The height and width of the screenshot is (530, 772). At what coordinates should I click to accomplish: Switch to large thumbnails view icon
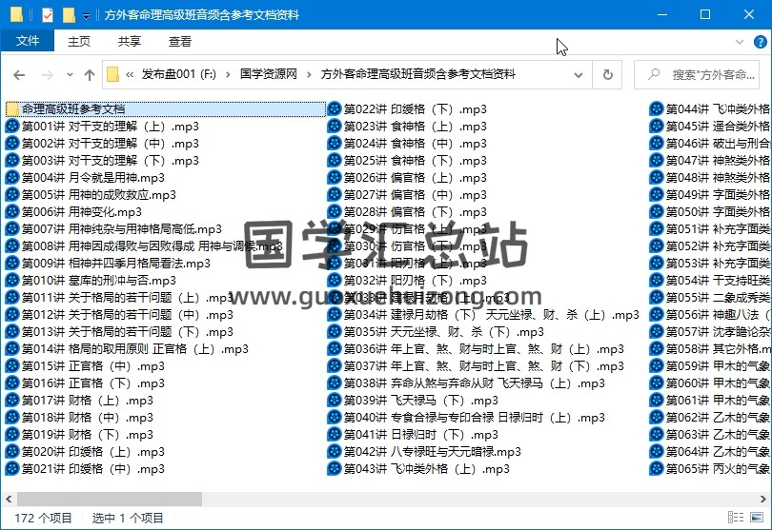[x=757, y=518]
